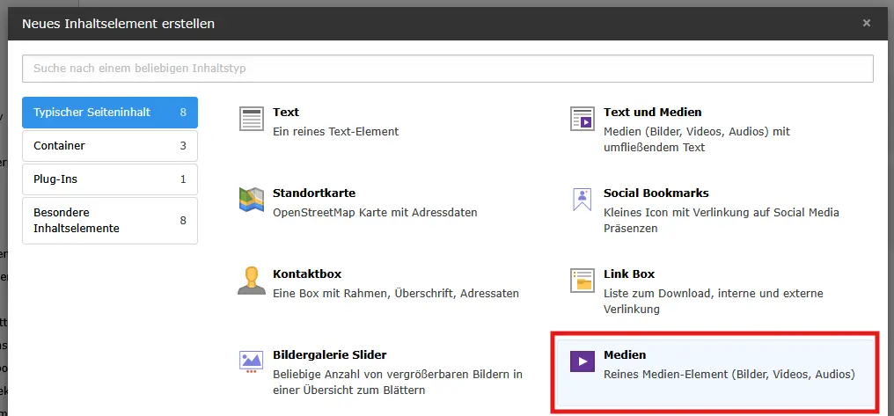Open the Typischer Seiteninhalt tab
This screenshot has height=416, width=894.
tap(110, 113)
